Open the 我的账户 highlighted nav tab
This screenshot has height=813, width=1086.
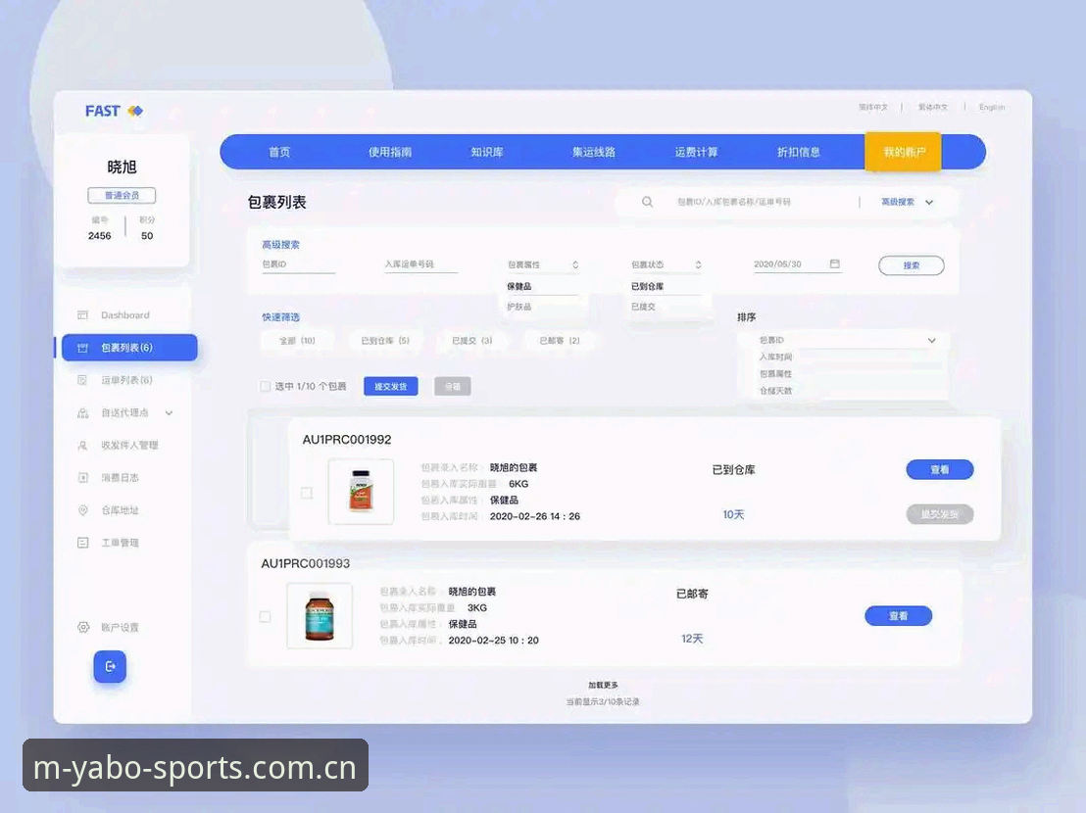click(903, 152)
